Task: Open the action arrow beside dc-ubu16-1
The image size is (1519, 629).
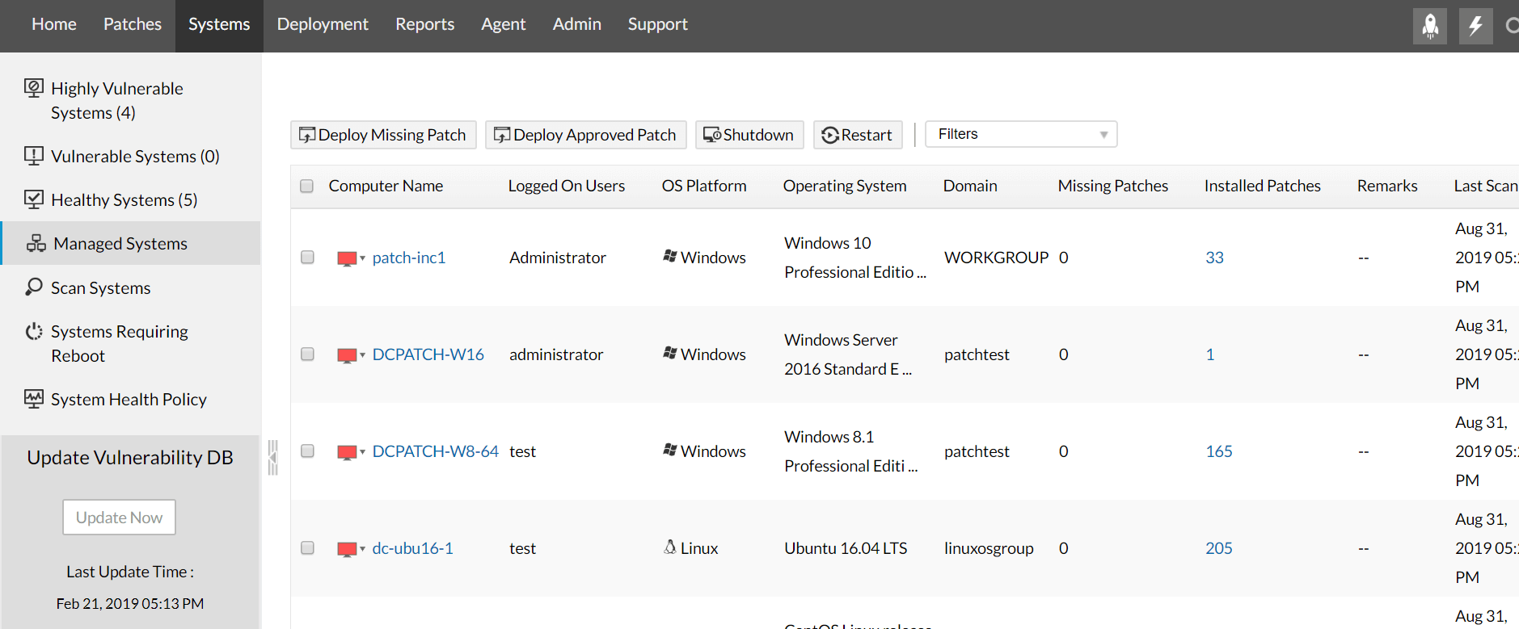Action: tap(363, 549)
